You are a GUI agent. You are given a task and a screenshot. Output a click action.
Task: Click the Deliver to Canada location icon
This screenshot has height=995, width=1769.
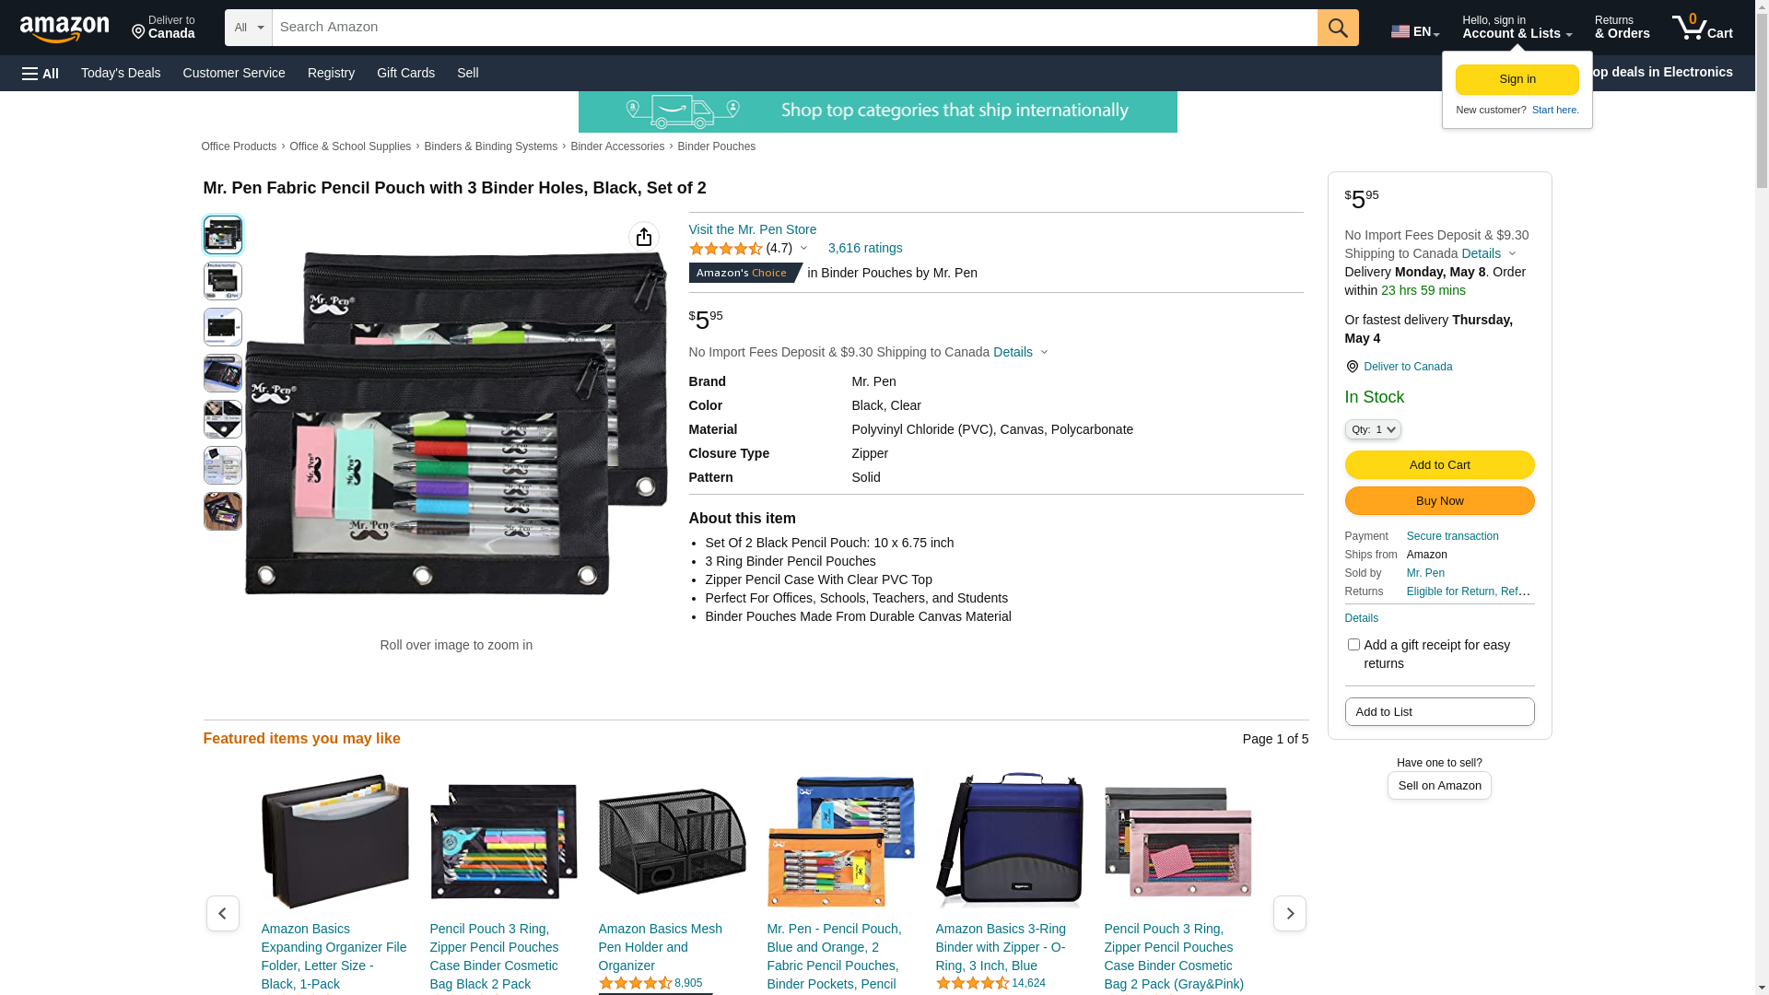1352,367
